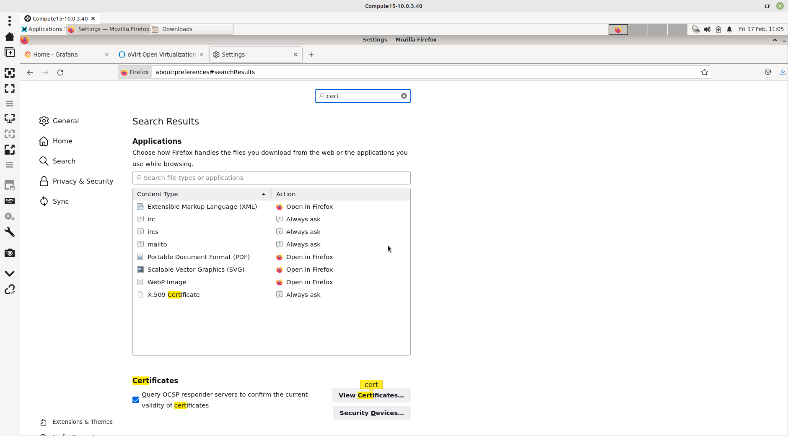The width and height of the screenshot is (788, 436).
Task: Open Privacy & Security settings category
Action: (x=83, y=181)
